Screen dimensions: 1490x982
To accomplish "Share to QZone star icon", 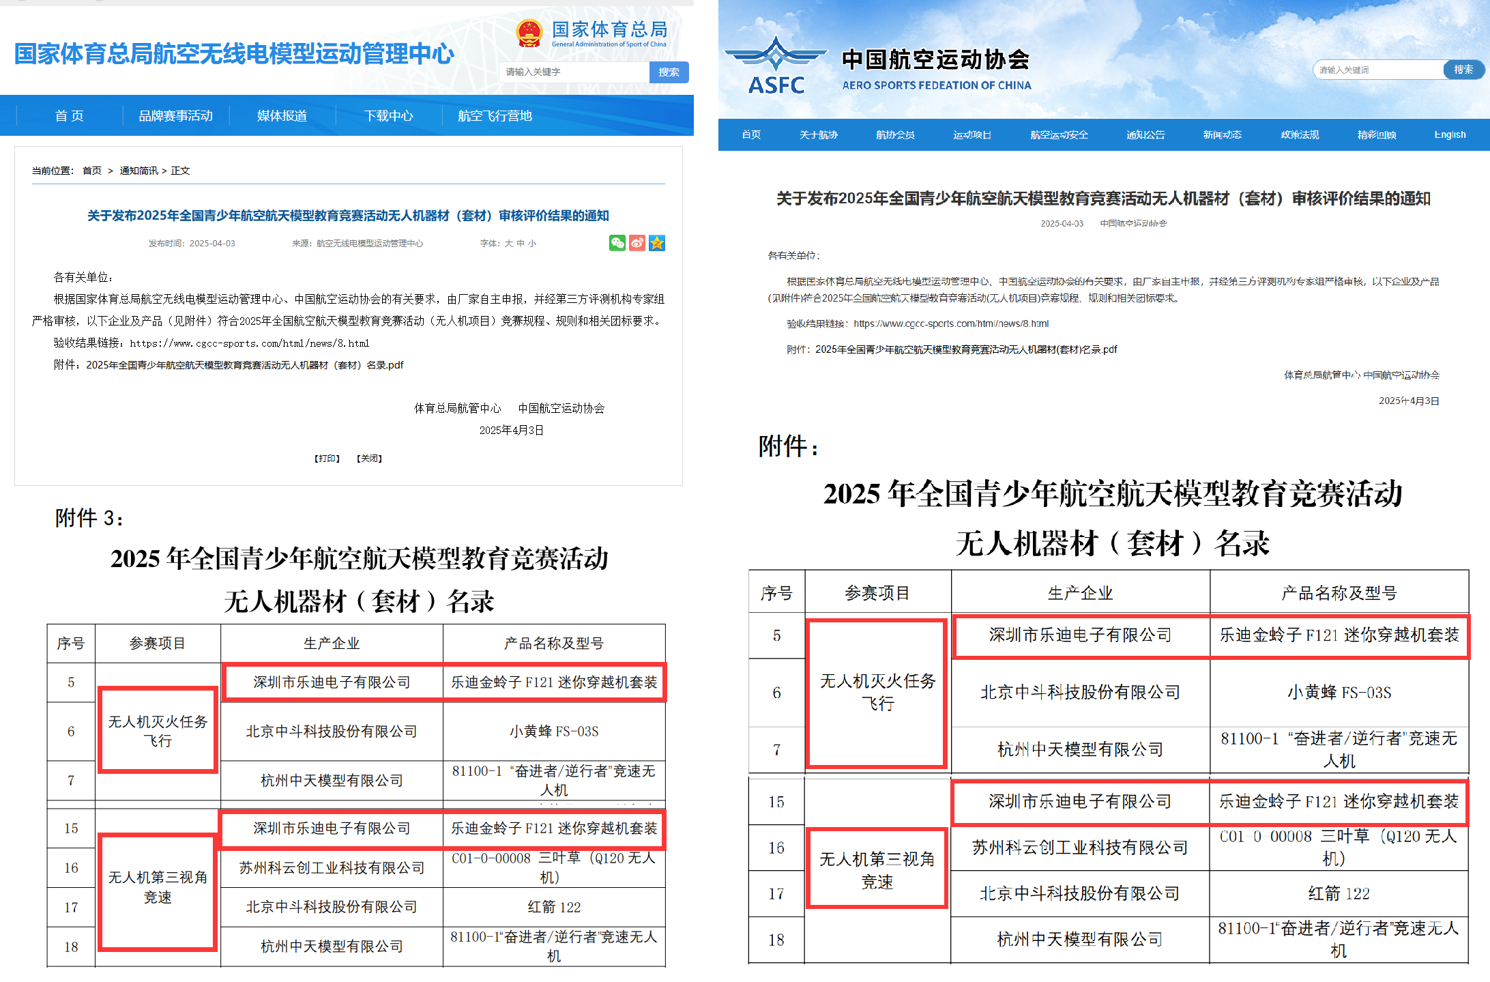I will point(657,243).
